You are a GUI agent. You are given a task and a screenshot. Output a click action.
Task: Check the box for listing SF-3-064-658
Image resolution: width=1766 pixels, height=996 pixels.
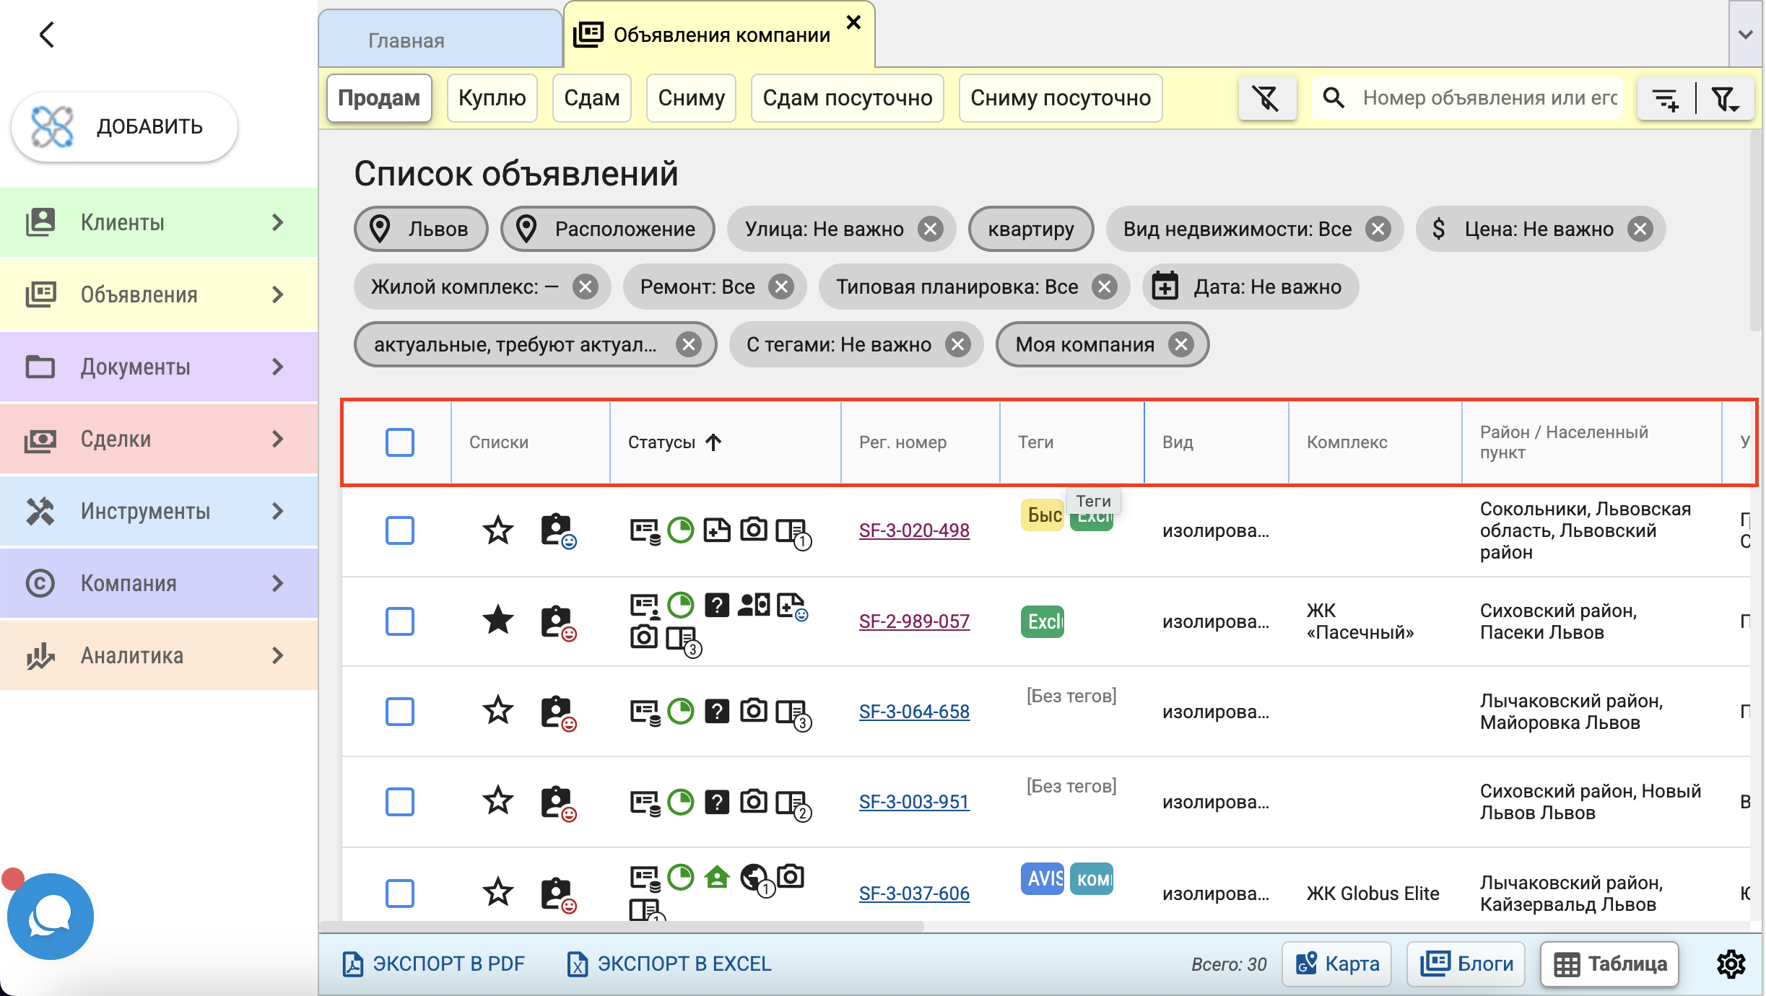tap(399, 712)
